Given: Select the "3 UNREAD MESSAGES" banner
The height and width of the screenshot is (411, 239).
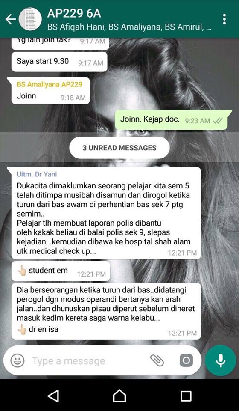Looking at the screenshot, I should click(x=119, y=148).
